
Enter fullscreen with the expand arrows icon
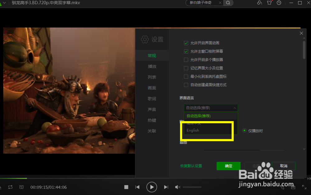point(304,187)
